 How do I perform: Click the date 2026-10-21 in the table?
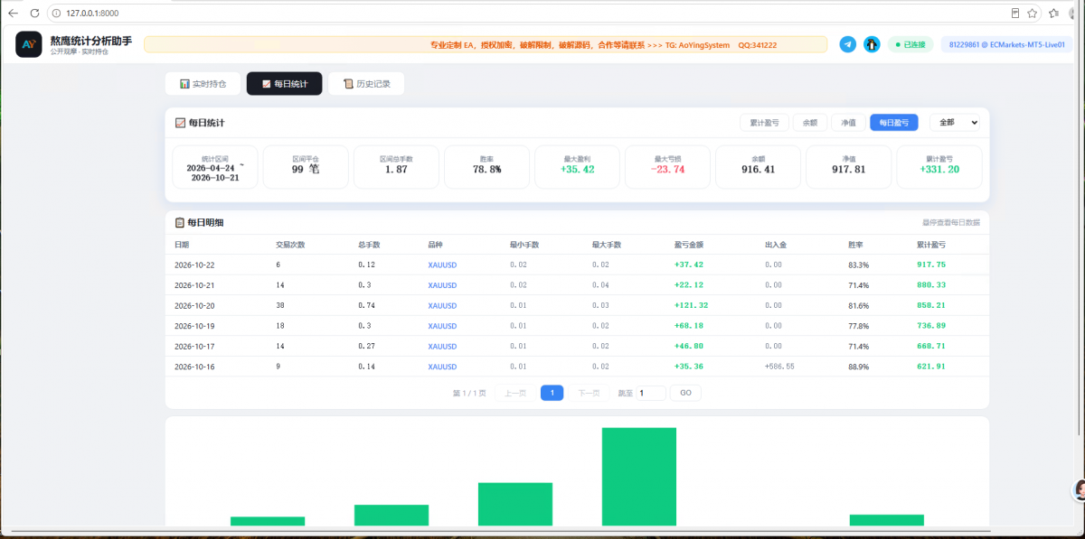tap(194, 285)
